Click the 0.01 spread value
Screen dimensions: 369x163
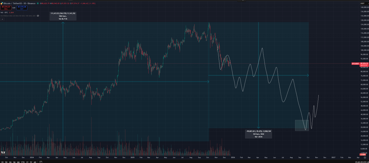click(14, 8)
